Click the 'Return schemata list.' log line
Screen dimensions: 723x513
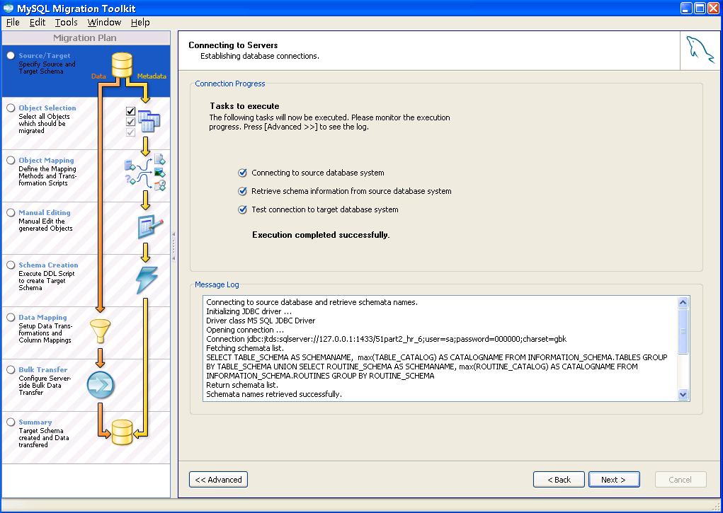(242, 386)
